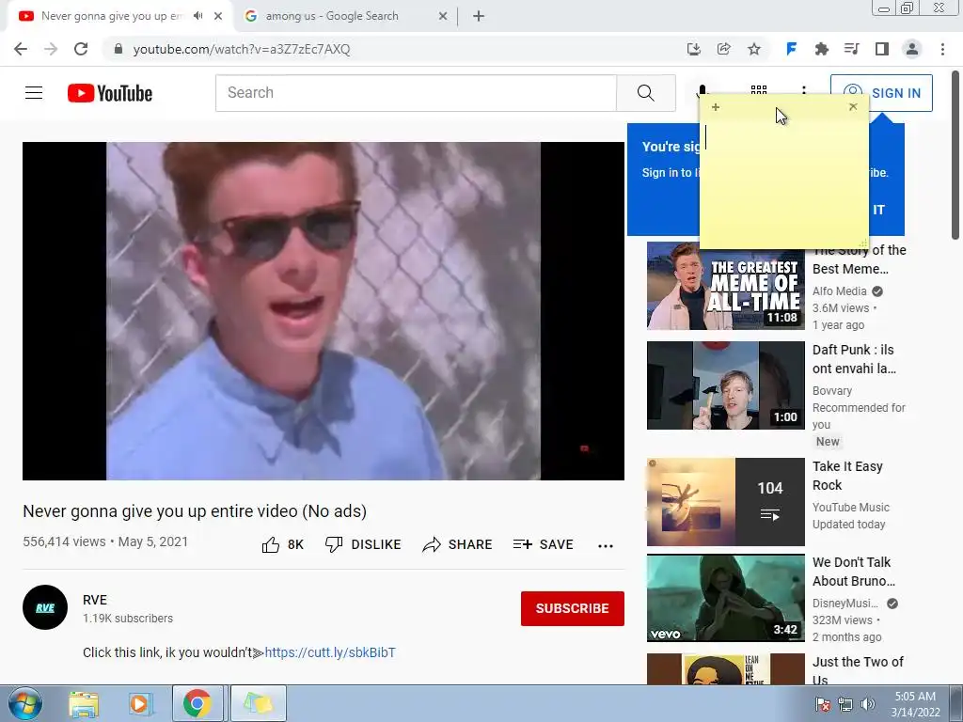
Task: Go back with browser back arrow
Action: (21, 49)
